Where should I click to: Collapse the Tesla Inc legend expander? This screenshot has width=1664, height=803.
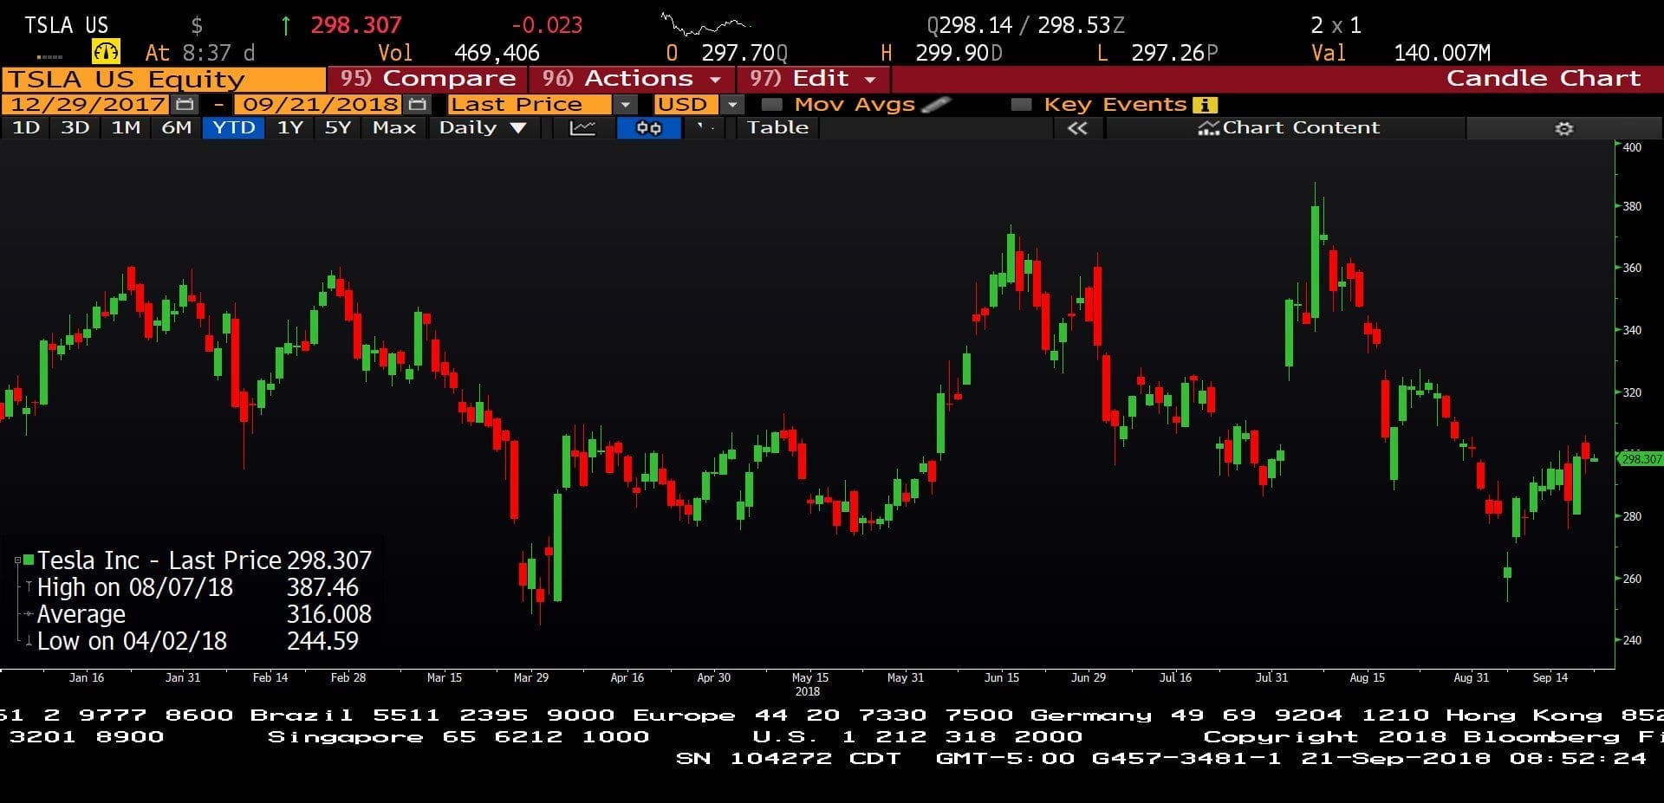tap(17, 561)
